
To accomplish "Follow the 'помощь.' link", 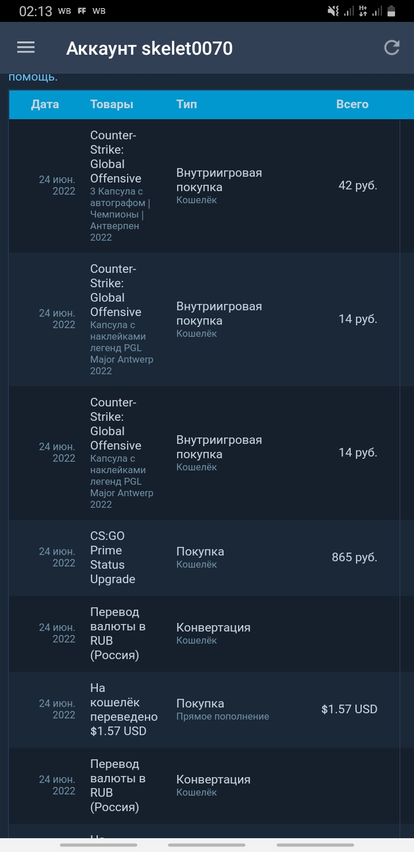I will tap(33, 77).
